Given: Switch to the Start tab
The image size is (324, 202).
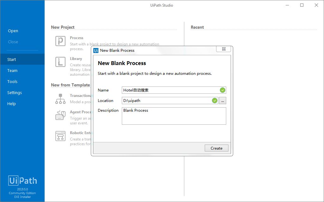Looking at the screenshot, I should pyautogui.click(x=22, y=59).
